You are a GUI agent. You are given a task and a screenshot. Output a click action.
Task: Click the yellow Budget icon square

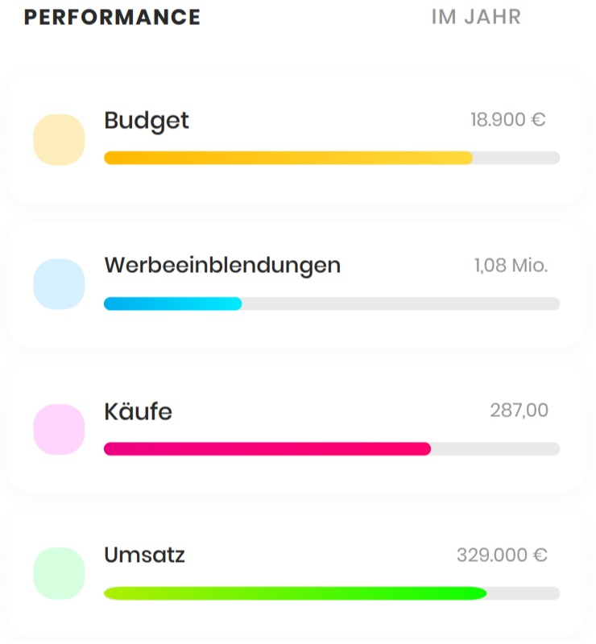(x=59, y=139)
